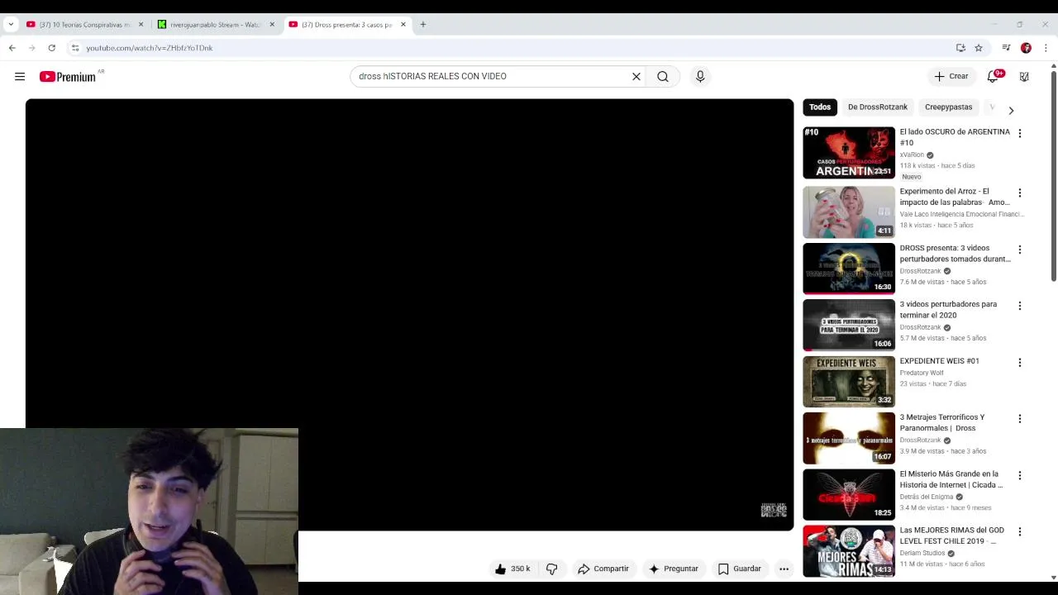
Task: Open Chrome three-dot menu
Action: point(1046,48)
